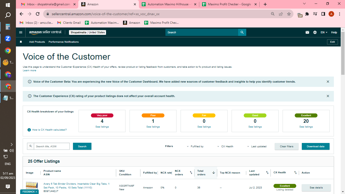
Task: Reload the page
Action: (38, 14)
